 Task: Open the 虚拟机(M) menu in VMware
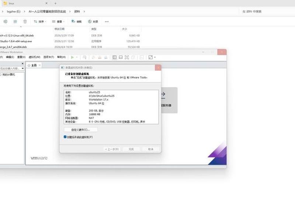pyautogui.click(x=34, y=57)
